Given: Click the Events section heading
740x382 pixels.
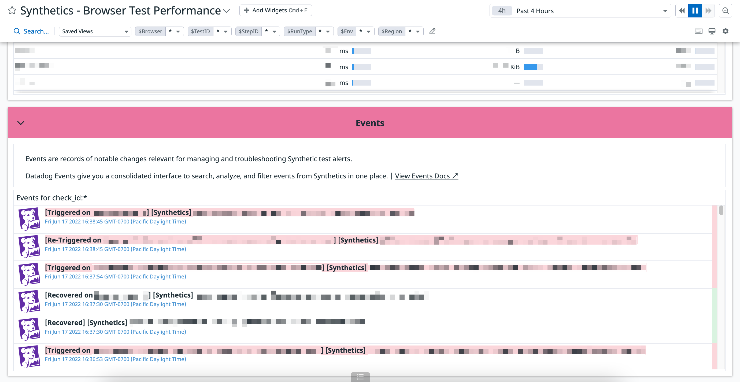Looking at the screenshot, I should tap(370, 123).
